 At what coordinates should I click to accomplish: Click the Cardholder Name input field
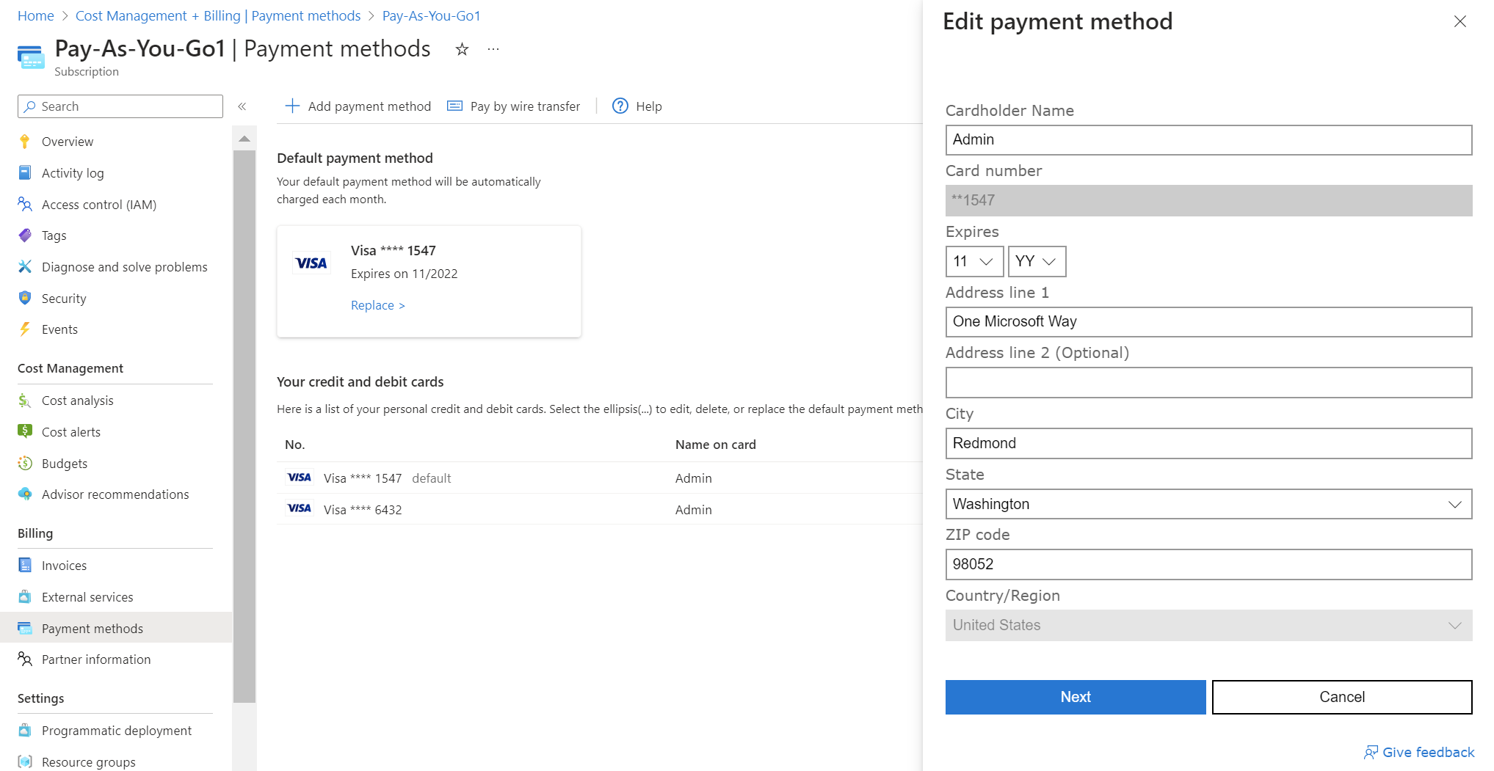[x=1208, y=140]
